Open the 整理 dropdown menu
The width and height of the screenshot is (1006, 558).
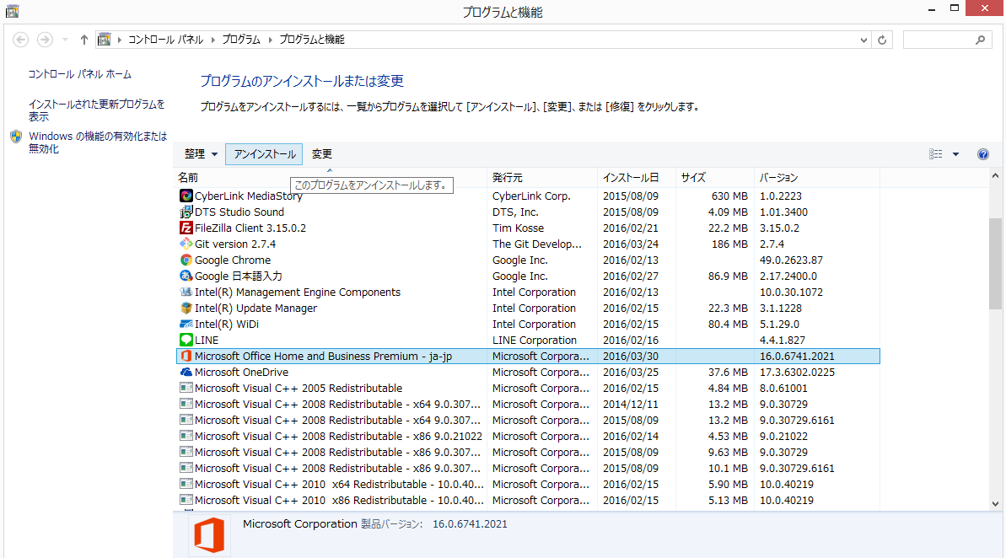(201, 154)
